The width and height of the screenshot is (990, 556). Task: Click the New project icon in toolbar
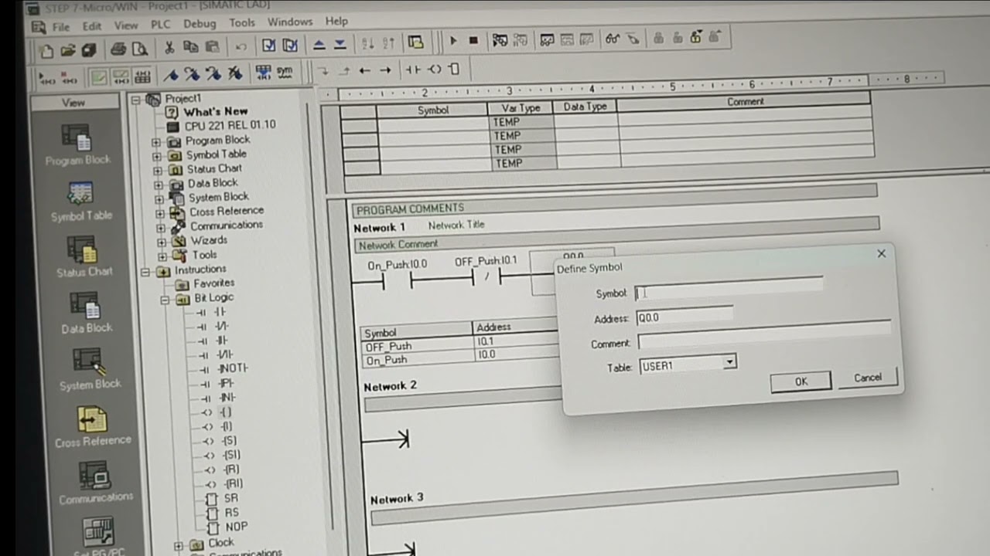47,50
